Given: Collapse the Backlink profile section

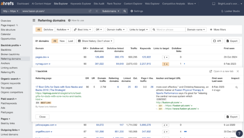Looking at the screenshot, I should [11, 45].
